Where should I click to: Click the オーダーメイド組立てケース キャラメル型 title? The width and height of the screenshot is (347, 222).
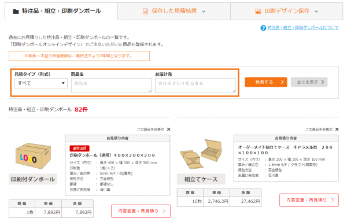(x=285, y=150)
